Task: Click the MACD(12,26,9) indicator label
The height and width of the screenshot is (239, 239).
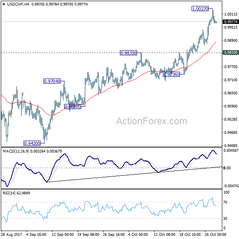Action: (32, 151)
